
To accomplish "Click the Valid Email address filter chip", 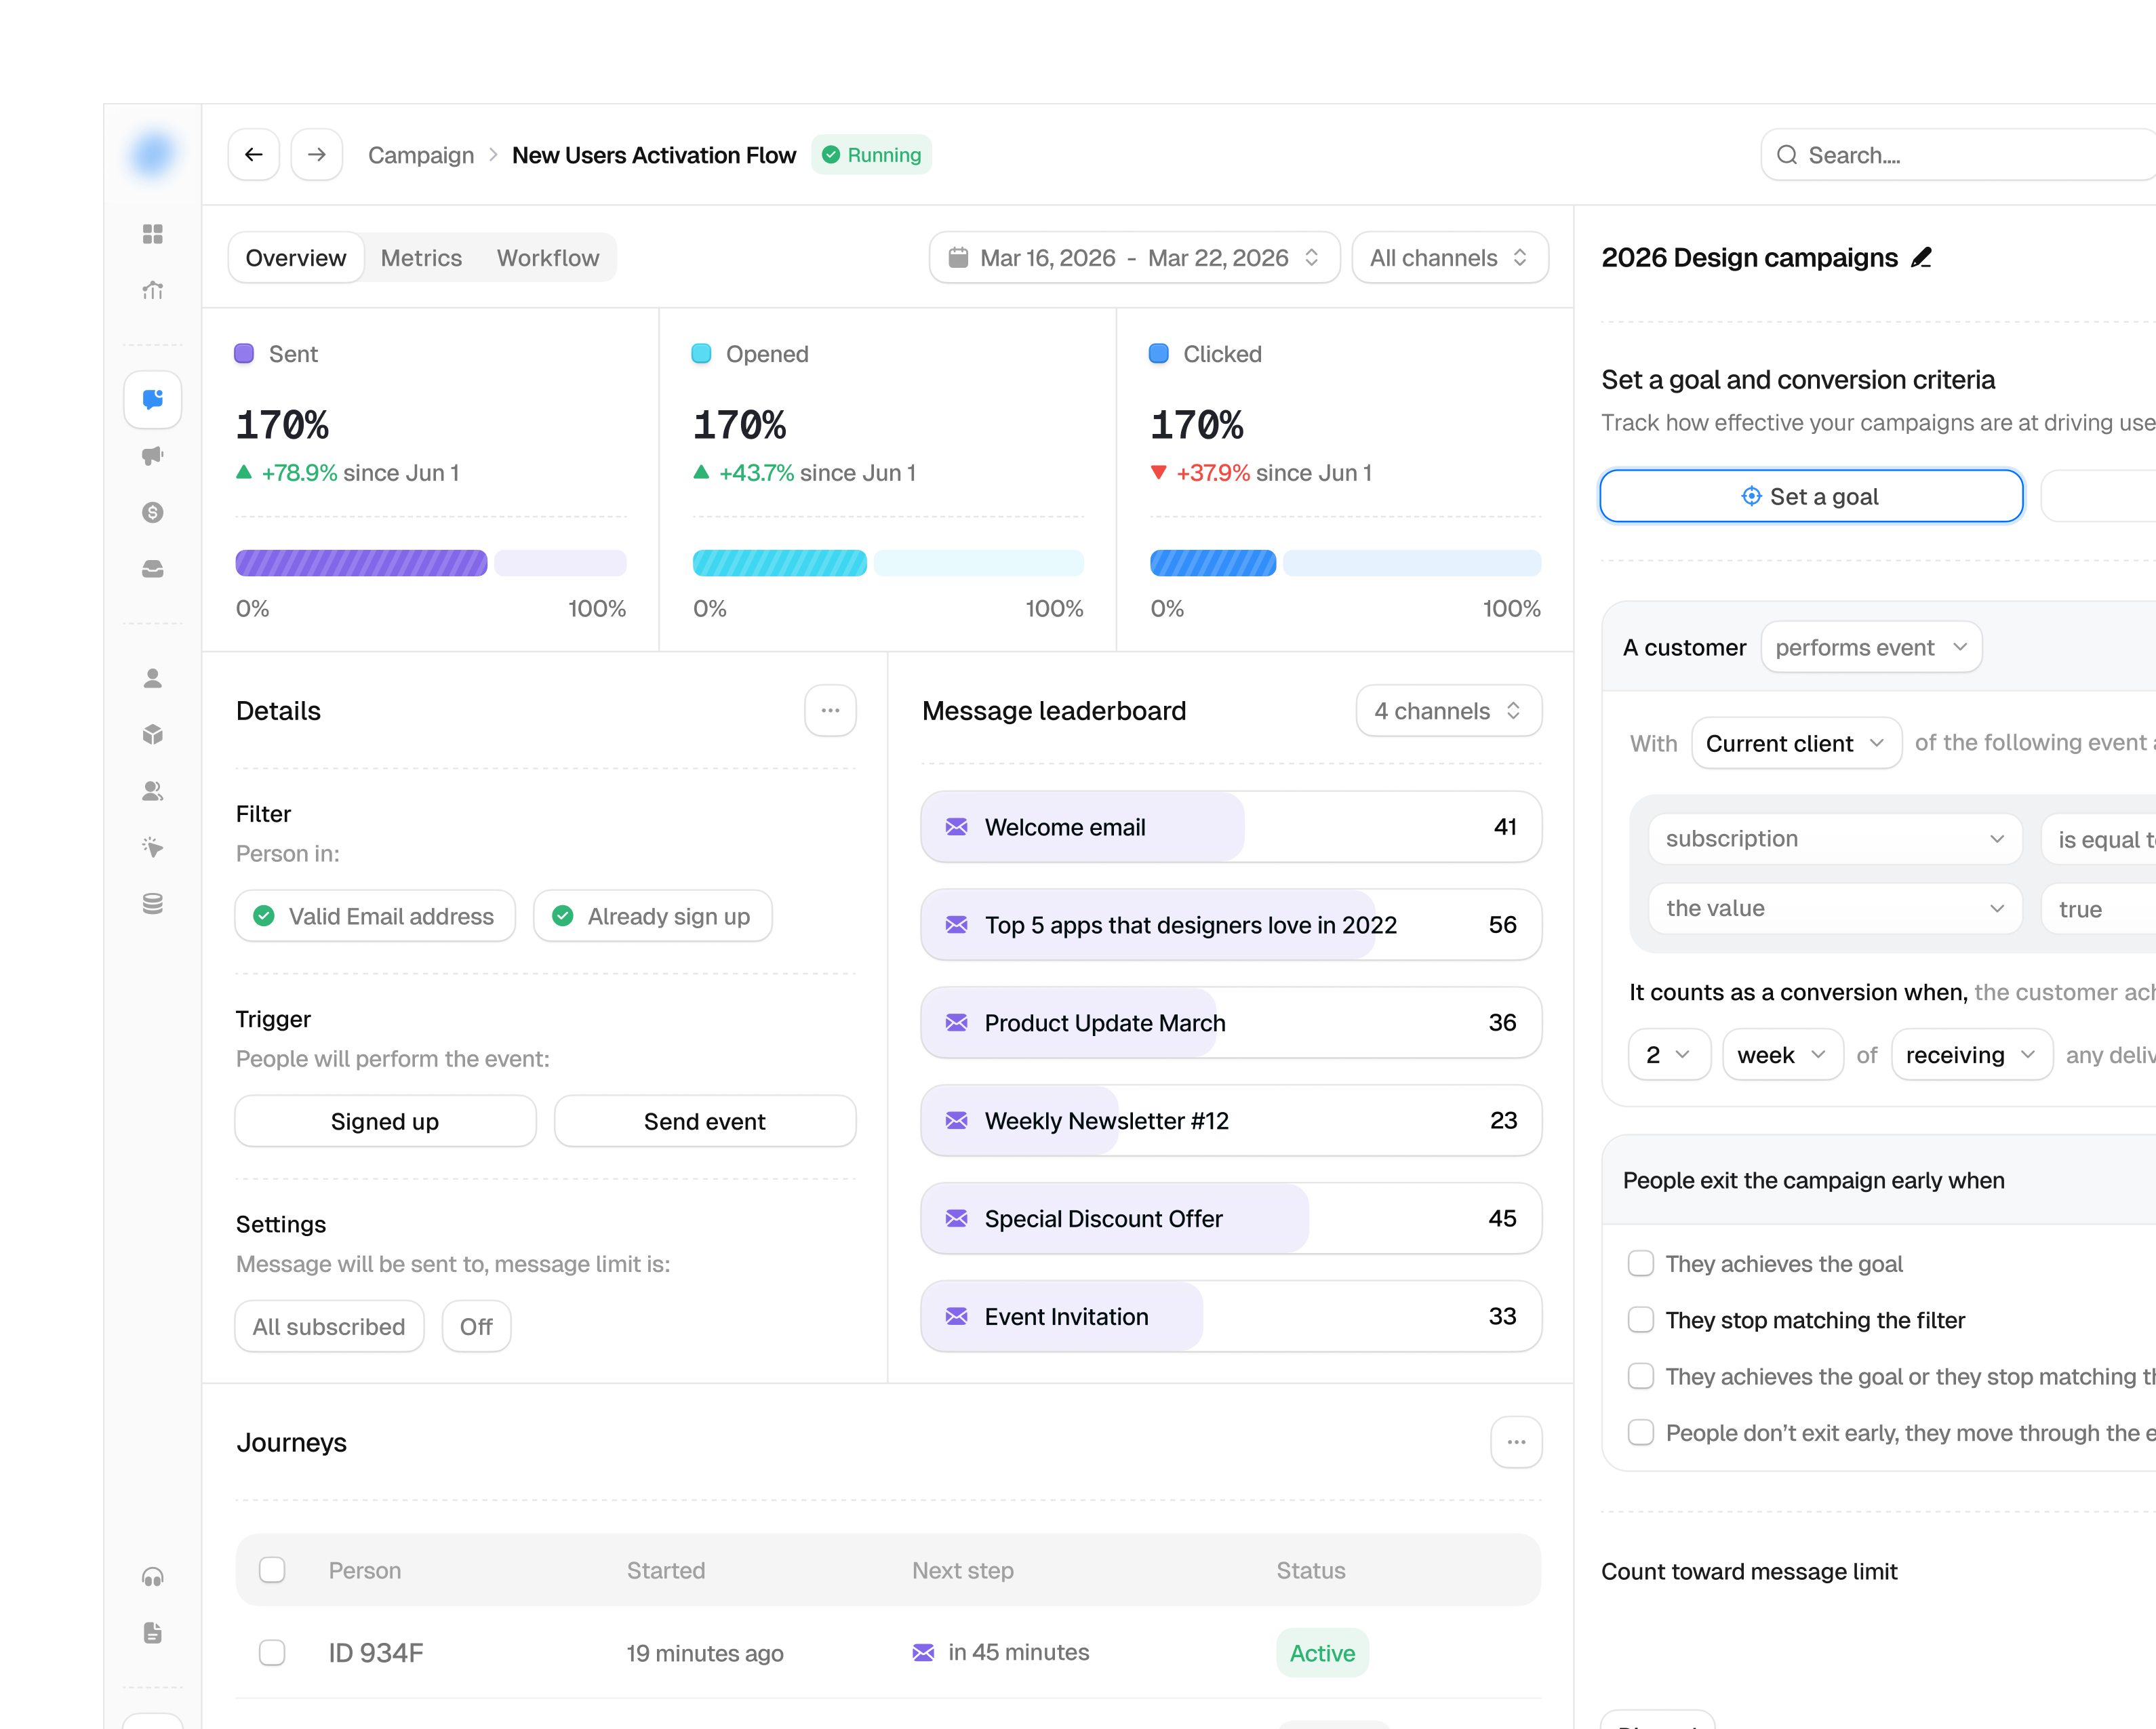I will (x=375, y=916).
